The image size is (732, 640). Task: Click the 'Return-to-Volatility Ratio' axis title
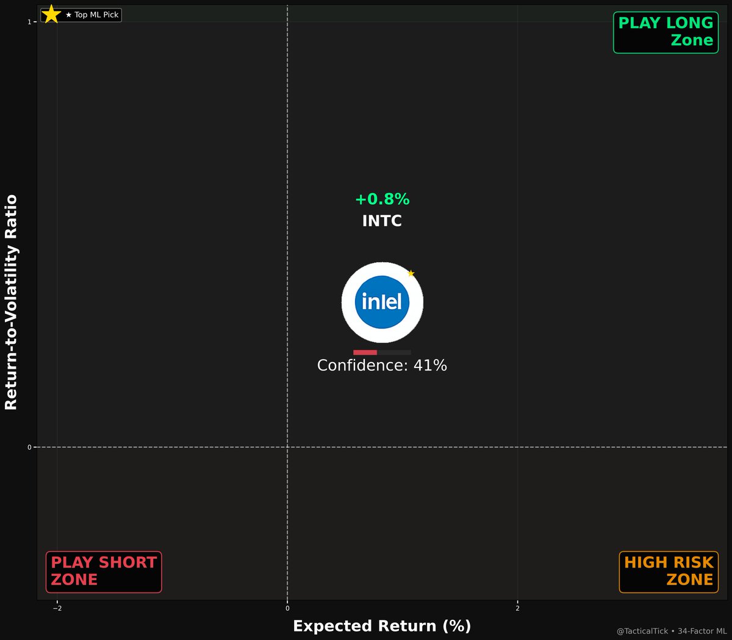point(12,302)
